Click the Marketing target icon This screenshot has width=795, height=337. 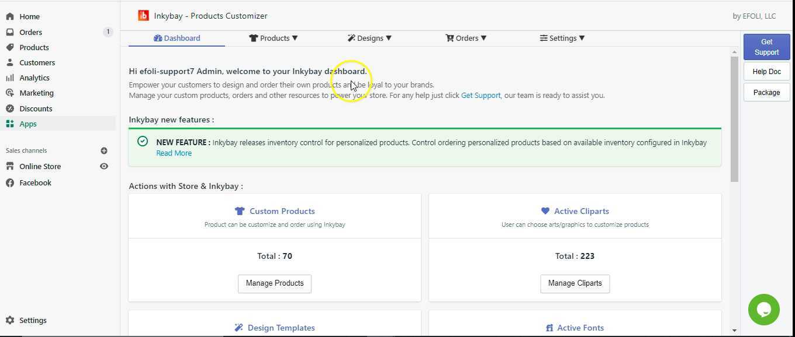tap(10, 93)
